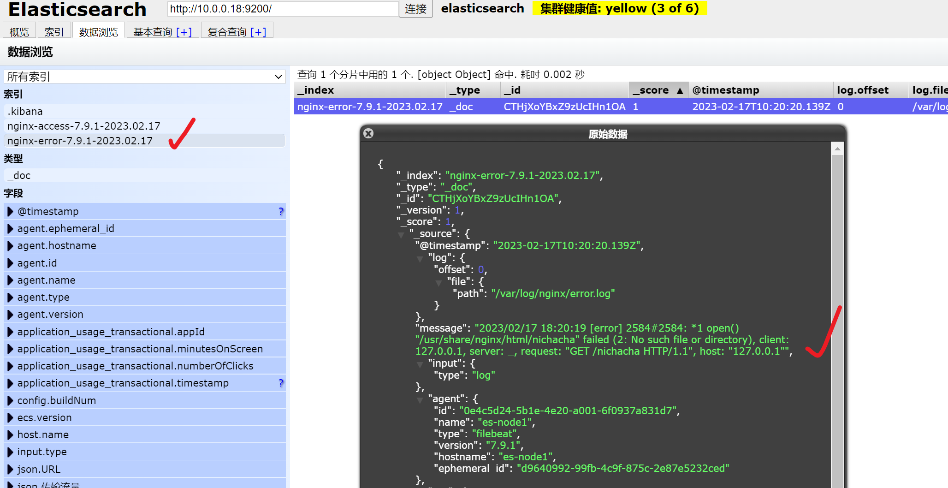Click help icon beside application_usage_transactional.timestamp
The image size is (948, 488).
(x=281, y=383)
